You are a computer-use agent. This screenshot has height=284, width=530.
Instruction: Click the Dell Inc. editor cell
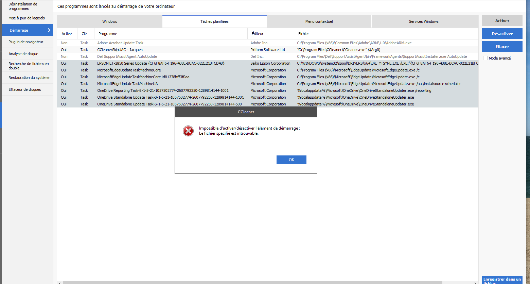[257, 56]
